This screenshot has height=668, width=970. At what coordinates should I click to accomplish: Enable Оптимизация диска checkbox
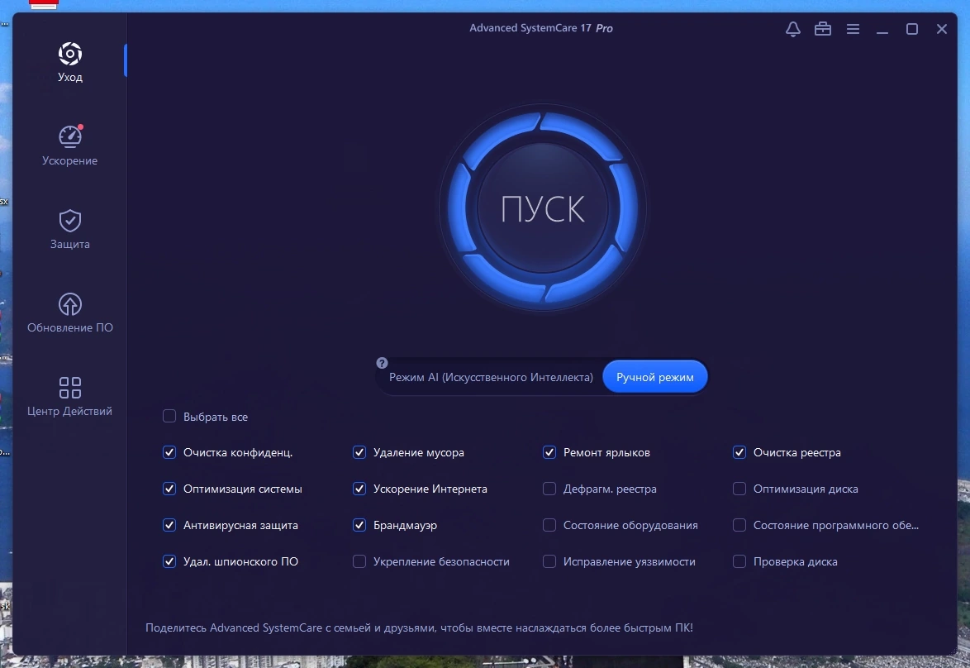click(x=739, y=489)
